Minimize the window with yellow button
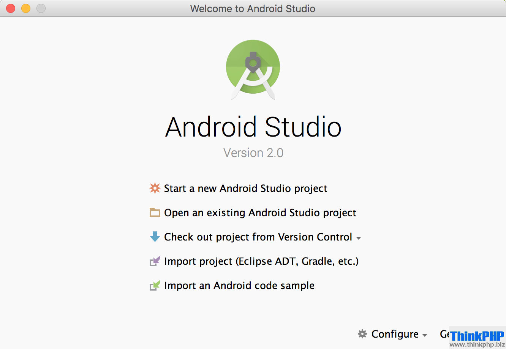The height and width of the screenshot is (349, 506). (26, 8)
